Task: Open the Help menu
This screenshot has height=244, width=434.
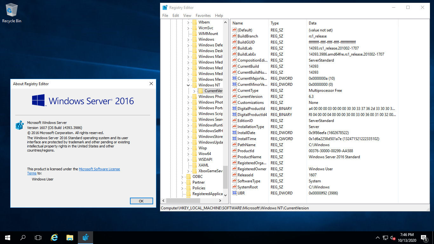Action: point(219,16)
